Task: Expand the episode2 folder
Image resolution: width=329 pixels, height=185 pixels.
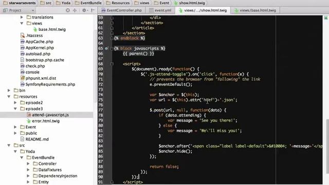Action: (15, 103)
